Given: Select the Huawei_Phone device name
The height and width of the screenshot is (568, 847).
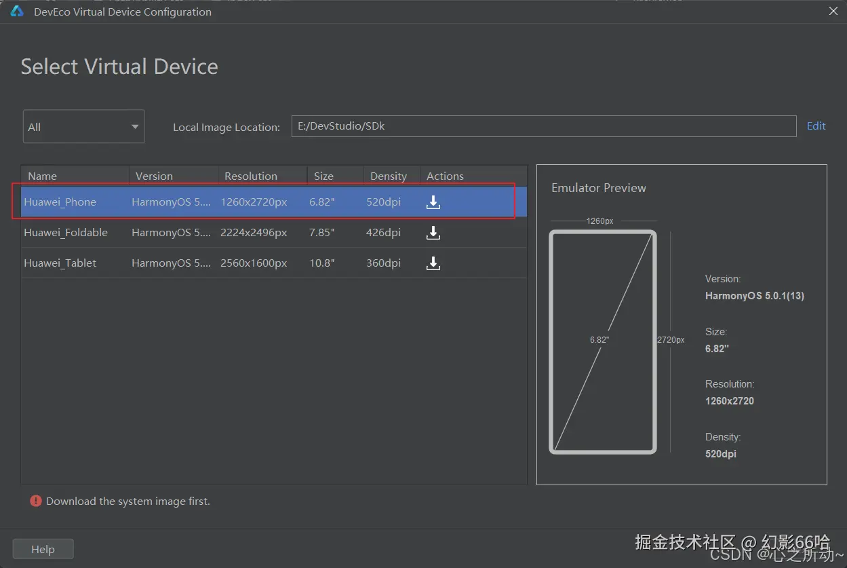Looking at the screenshot, I should pyautogui.click(x=60, y=202).
